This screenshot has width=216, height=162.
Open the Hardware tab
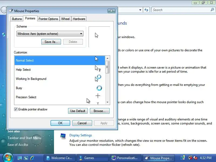[79, 19]
